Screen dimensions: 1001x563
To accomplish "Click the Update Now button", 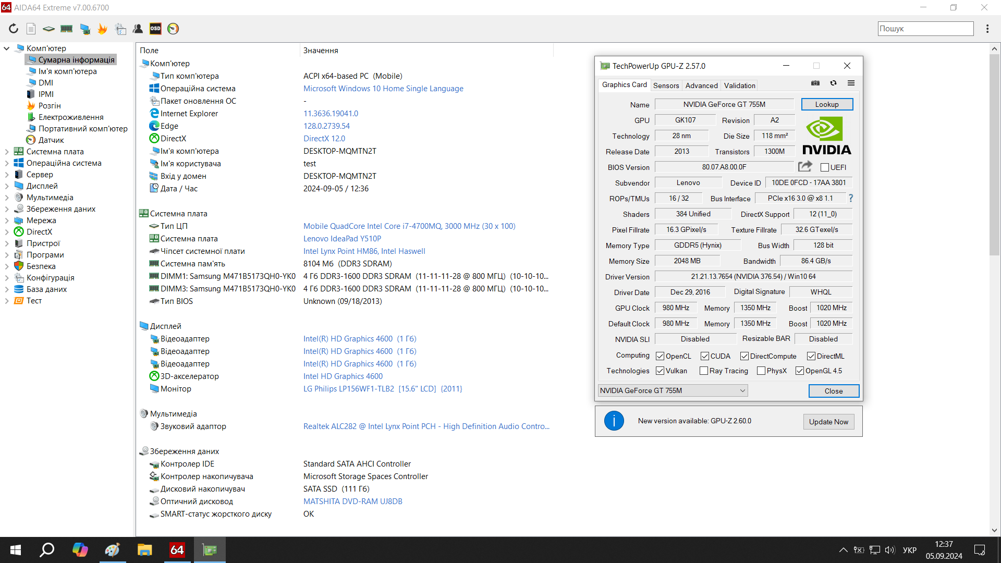I will pos(828,422).
